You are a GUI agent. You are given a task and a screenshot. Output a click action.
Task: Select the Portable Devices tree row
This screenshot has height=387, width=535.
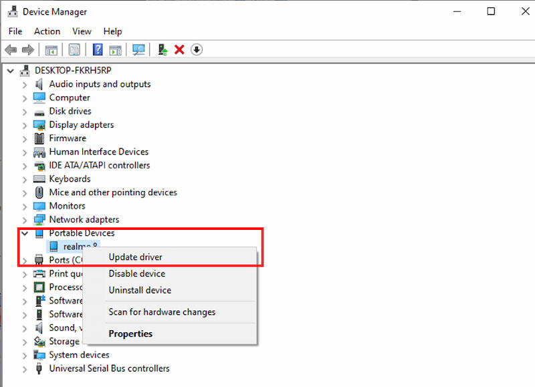[x=82, y=233]
